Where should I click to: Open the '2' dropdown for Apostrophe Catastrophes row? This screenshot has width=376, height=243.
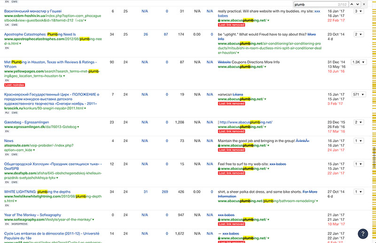coord(359,34)
